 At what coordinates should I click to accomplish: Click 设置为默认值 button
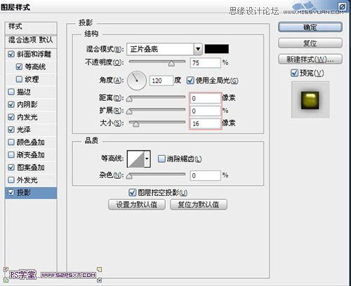137,205
